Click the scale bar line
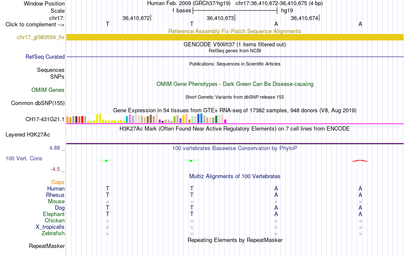Viewport: 404px width, 256px height. pyautogui.click(x=235, y=11)
